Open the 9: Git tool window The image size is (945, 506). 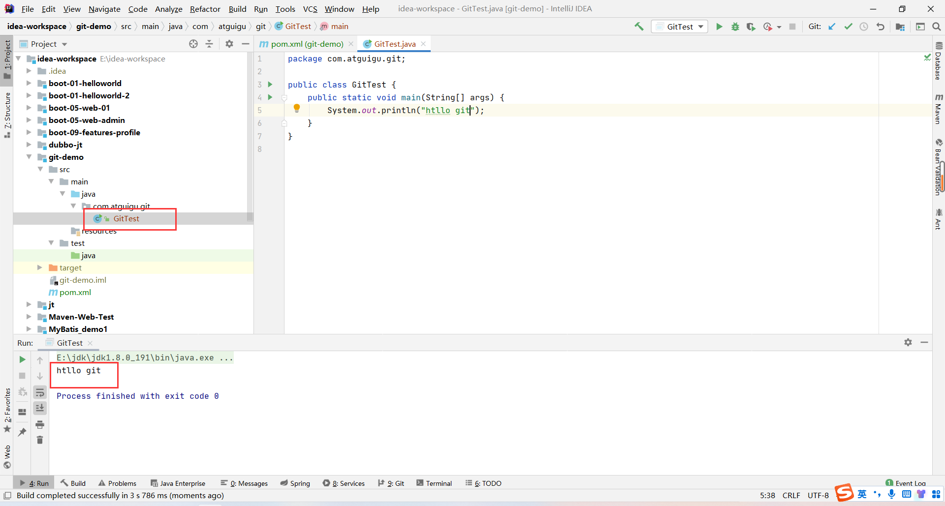tap(391, 483)
